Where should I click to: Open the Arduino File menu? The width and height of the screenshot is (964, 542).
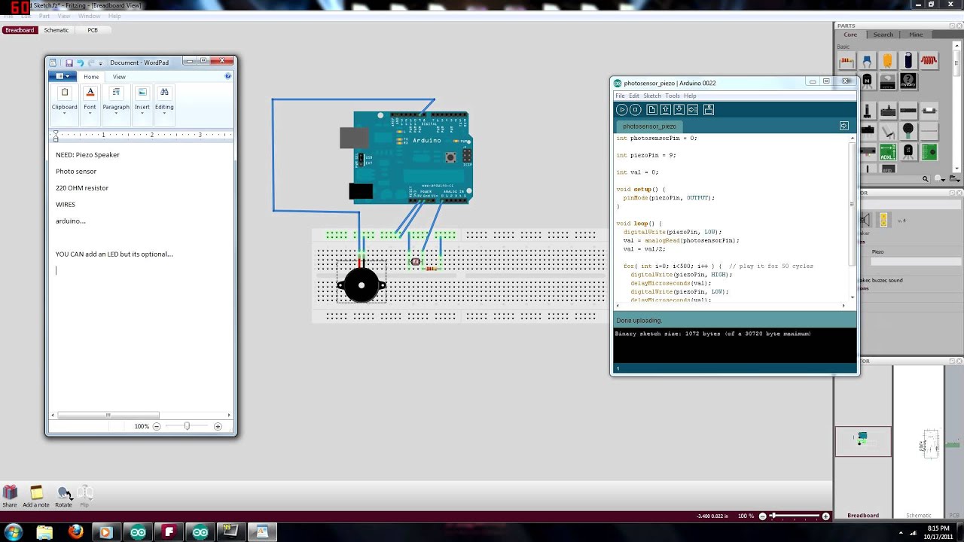tap(620, 96)
